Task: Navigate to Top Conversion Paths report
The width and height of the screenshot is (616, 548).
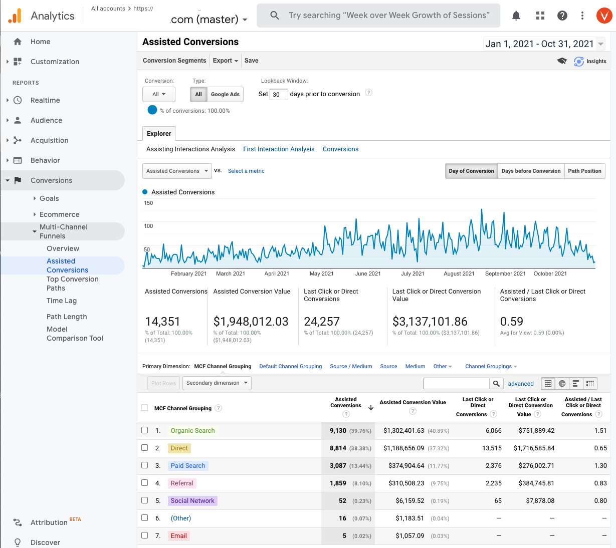Action: [72, 284]
